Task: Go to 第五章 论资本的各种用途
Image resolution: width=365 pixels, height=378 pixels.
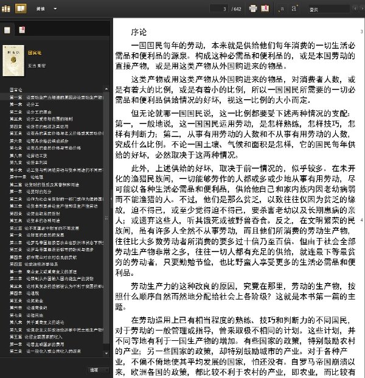Action: [x=35, y=220]
